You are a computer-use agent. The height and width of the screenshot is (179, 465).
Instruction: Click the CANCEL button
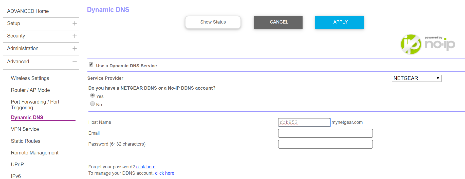click(278, 22)
